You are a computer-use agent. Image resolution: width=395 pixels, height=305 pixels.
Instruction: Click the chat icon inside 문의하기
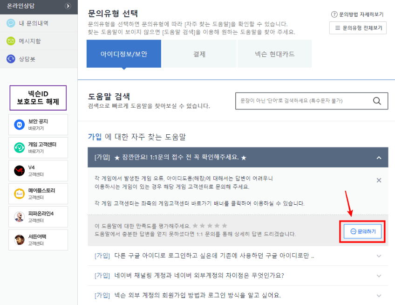pyautogui.click(x=353, y=231)
